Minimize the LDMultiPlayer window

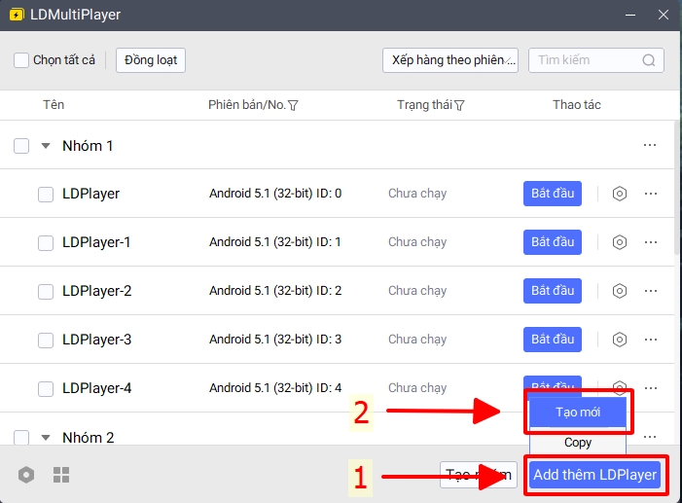[630, 15]
